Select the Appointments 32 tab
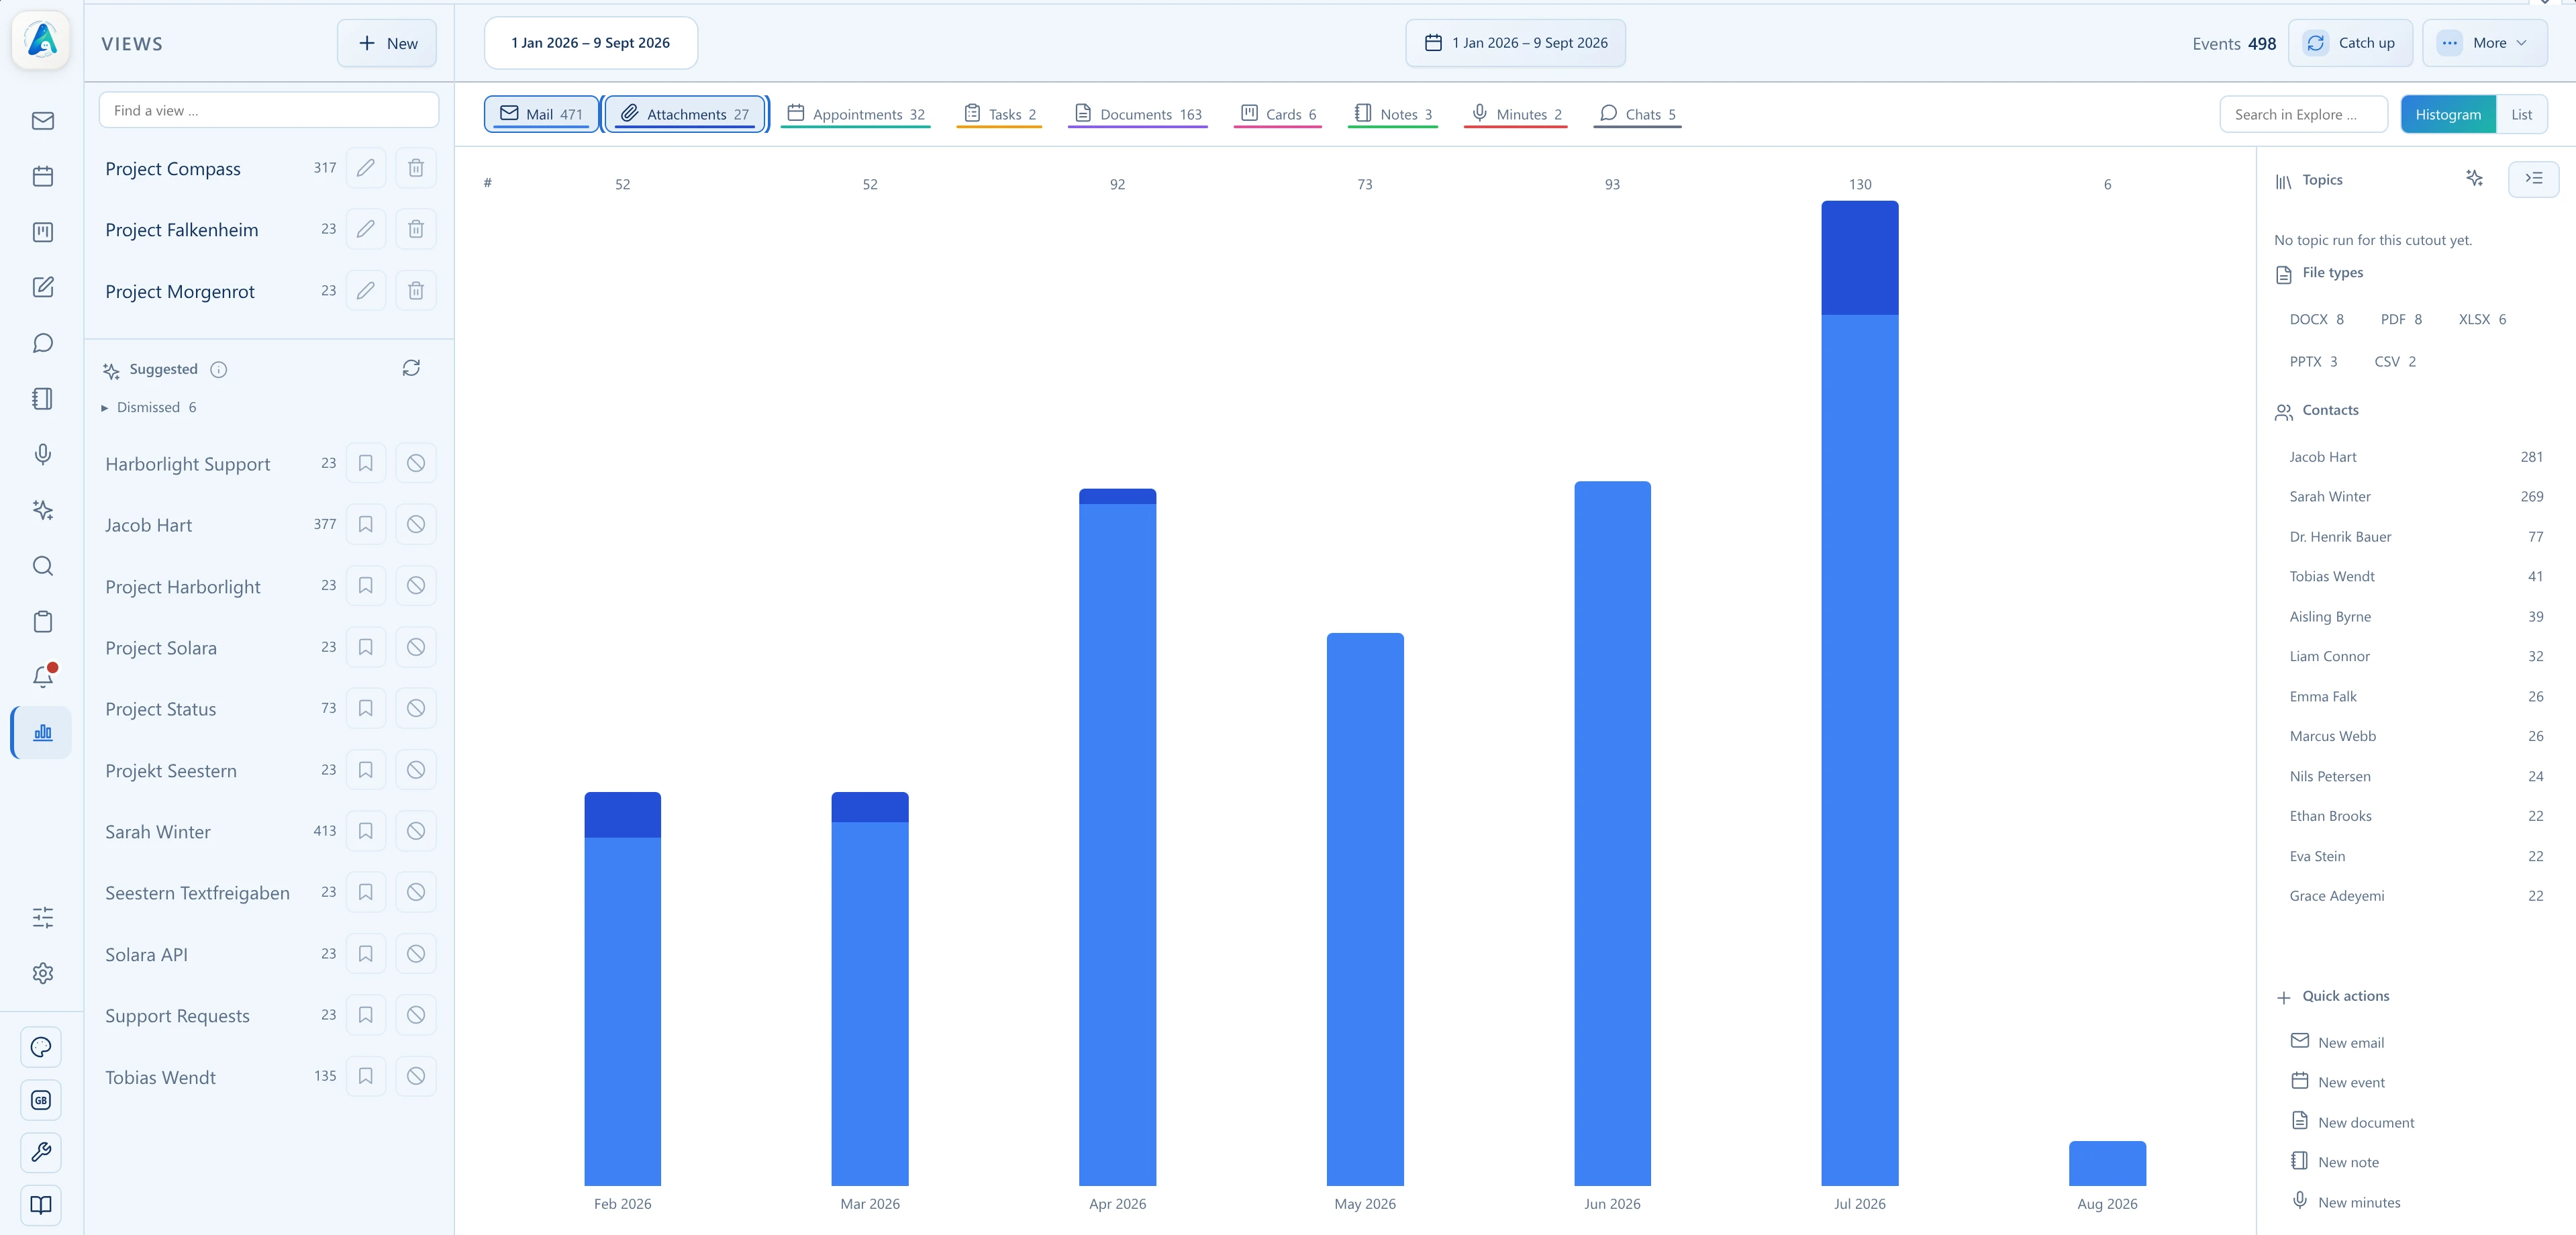The height and width of the screenshot is (1235, 2576). coord(856,114)
